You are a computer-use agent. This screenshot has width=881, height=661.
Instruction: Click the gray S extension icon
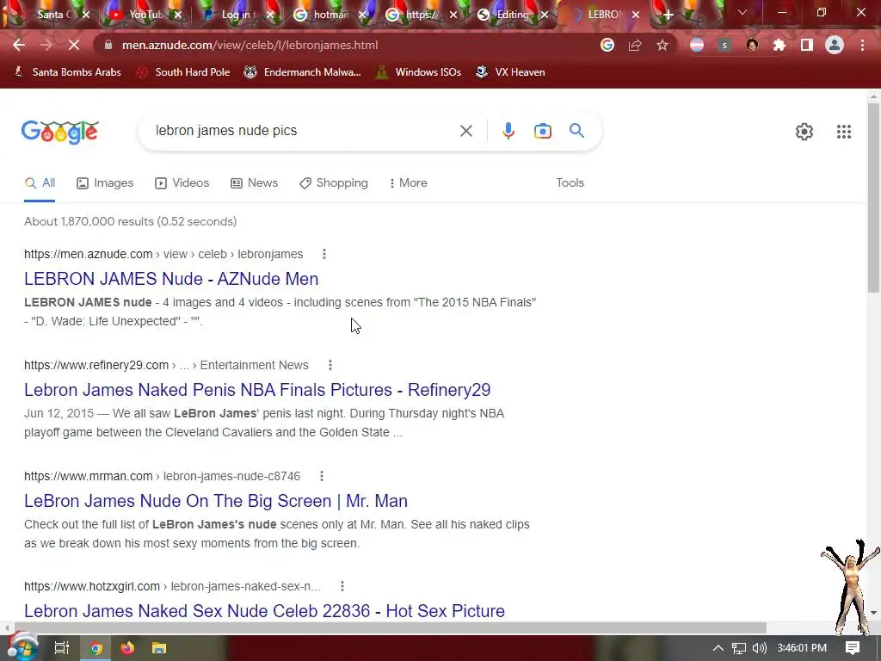click(x=724, y=45)
